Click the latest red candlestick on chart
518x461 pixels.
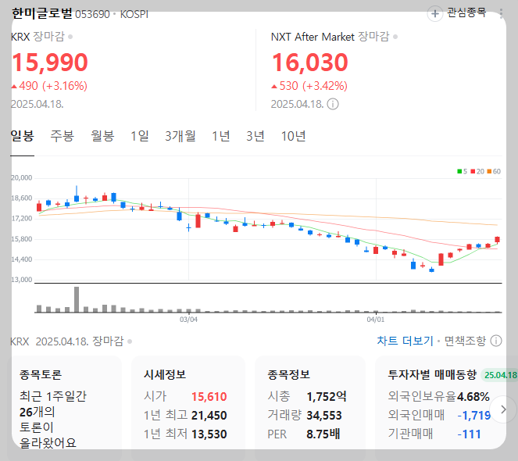pyautogui.click(x=497, y=240)
